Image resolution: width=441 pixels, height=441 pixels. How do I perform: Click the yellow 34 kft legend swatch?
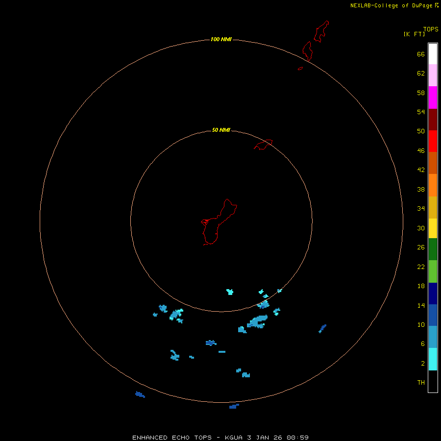click(x=433, y=228)
